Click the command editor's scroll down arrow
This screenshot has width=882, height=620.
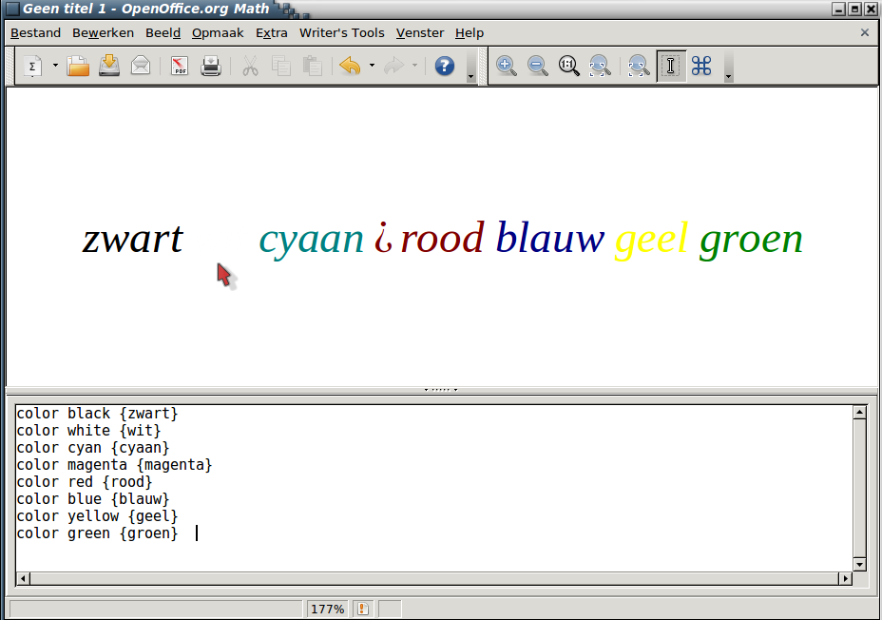859,564
